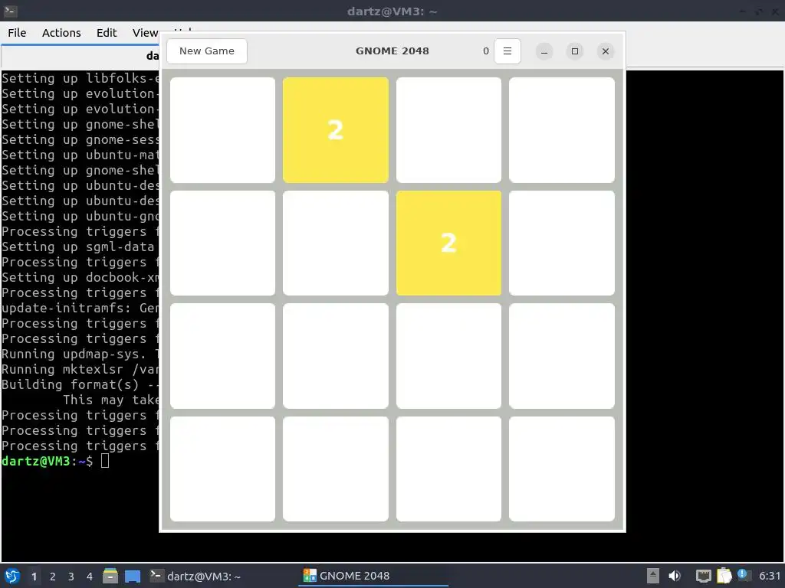Maximize the GNOME 2048 window
785x588 pixels.
[x=575, y=51]
